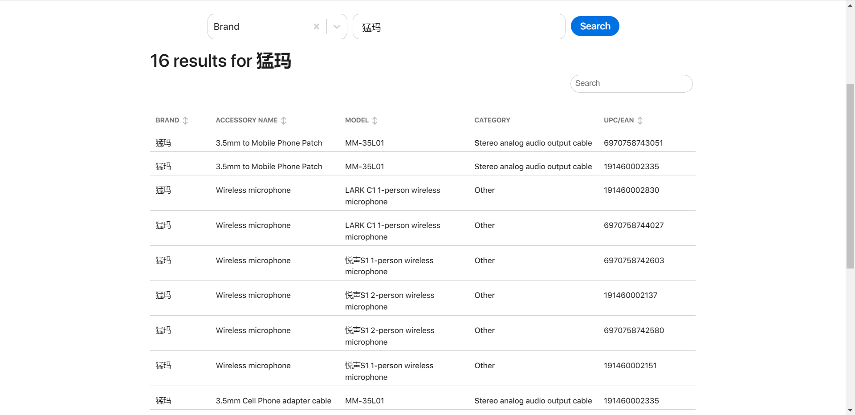Click Wireless microphone in UPC 6970758744027 row

coord(253,225)
